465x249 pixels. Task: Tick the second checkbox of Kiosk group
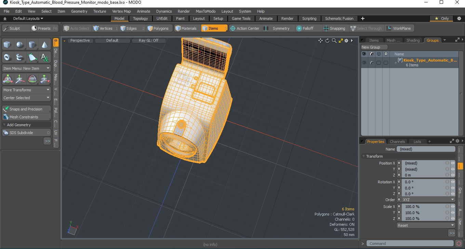click(386, 63)
